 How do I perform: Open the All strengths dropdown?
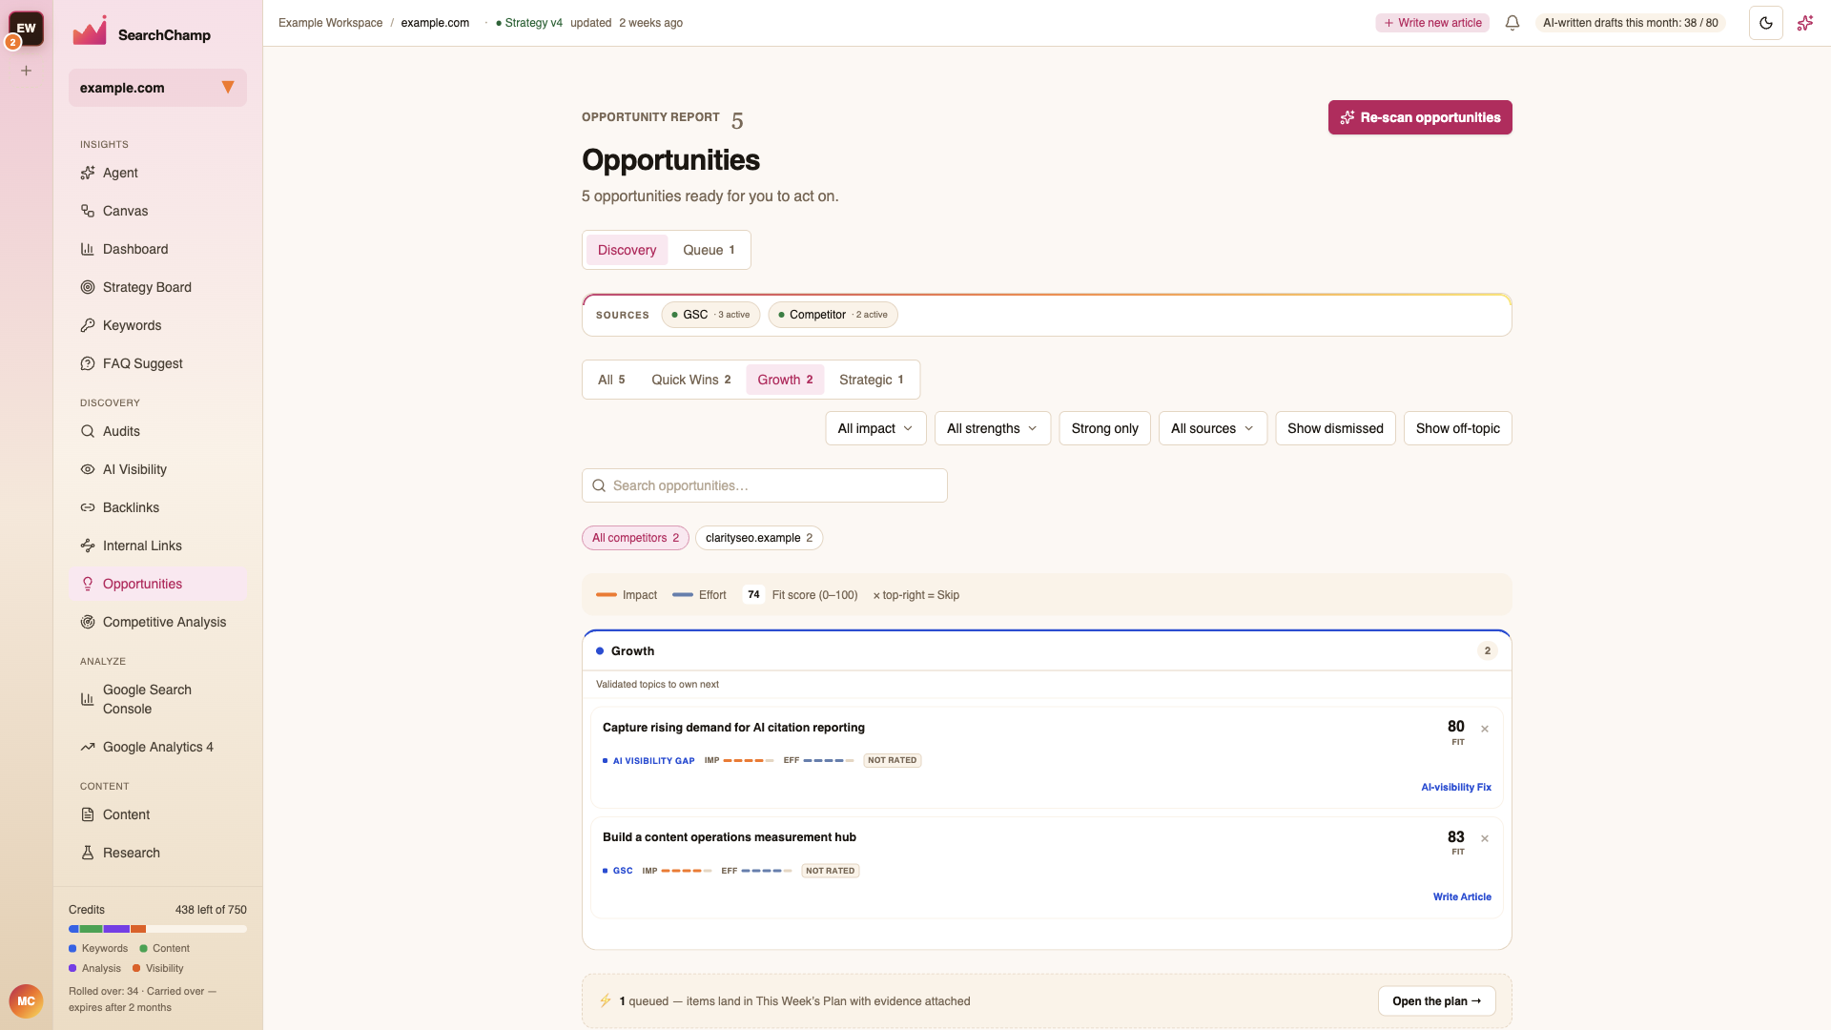click(x=992, y=428)
